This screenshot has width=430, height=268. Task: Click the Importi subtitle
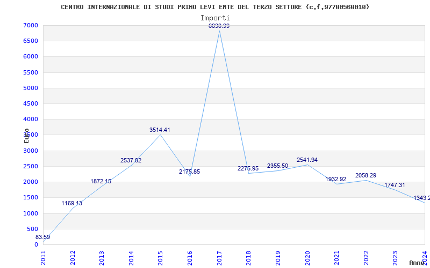tap(215, 18)
